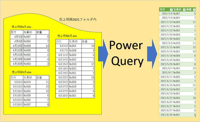Select the 6月22日 cell in June table
200x122 pixels.
62,78
